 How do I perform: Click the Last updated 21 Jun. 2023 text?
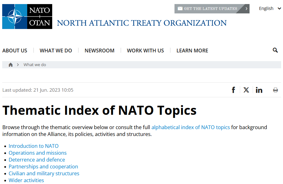point(38,90)
